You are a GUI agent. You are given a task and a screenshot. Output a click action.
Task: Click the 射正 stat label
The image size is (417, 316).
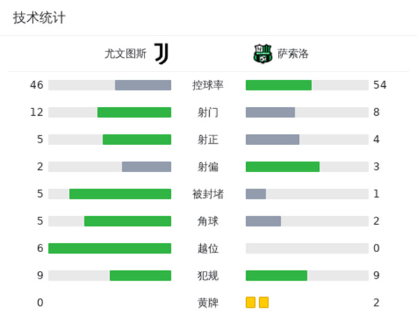[208, 140]
